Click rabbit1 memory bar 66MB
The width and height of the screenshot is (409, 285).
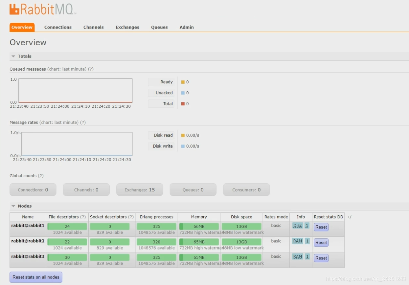199,226
